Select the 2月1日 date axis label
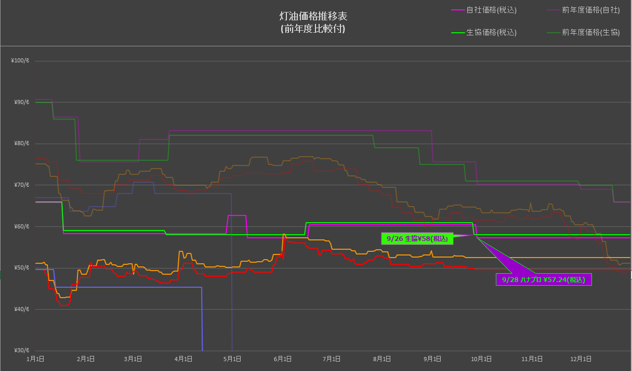Image resolution: width=632 pixels, height=371 pixels. coord(86,359)
